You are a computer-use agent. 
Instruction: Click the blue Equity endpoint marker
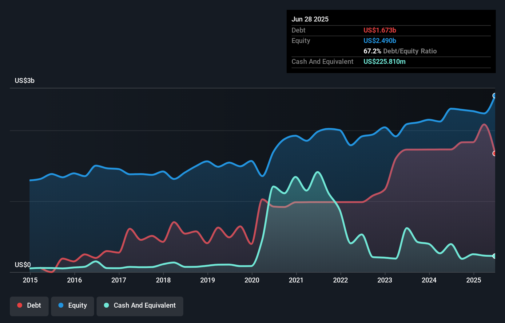[495, 95]
